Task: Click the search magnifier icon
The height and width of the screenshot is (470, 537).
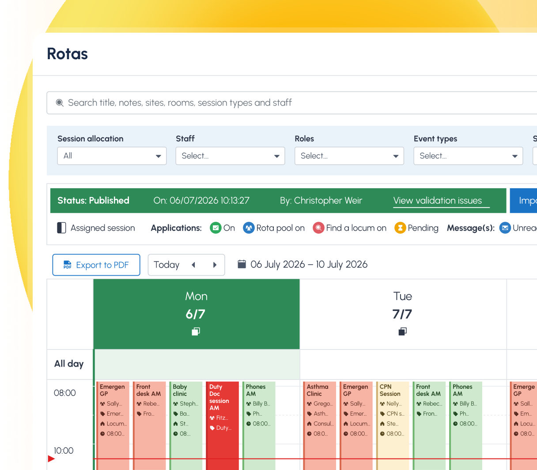Action: (60, 103)
